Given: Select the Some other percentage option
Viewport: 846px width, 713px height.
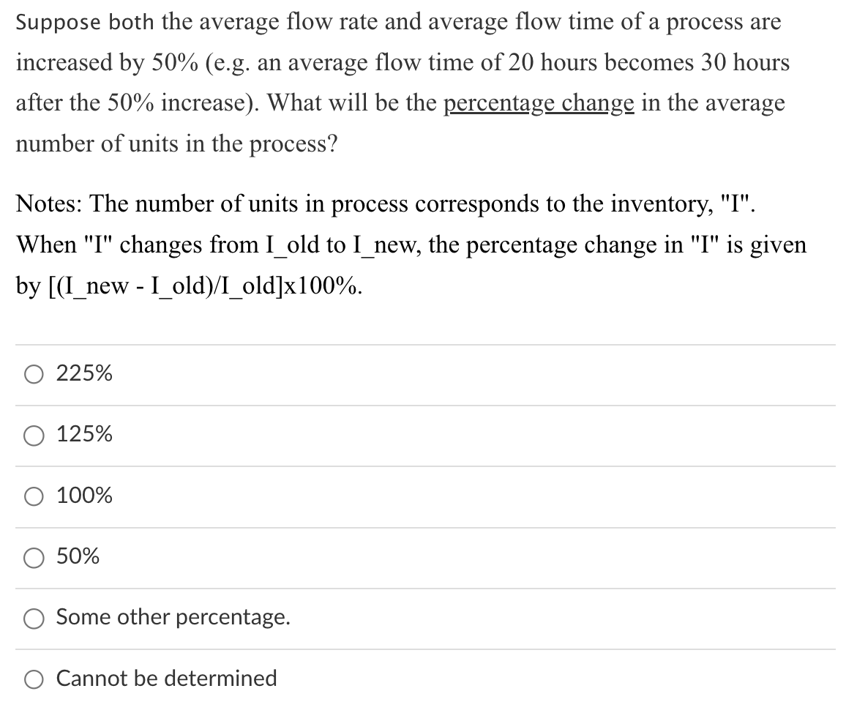Looking at the screenshot, I should pyautogui.click(x=33, y=619).
